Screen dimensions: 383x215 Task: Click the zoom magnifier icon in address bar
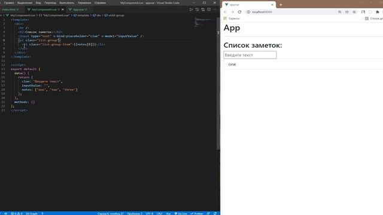pos(339,12)
